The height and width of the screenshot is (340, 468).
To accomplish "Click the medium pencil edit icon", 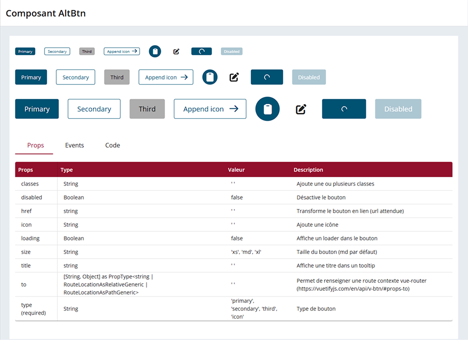I will coord(234,77).
